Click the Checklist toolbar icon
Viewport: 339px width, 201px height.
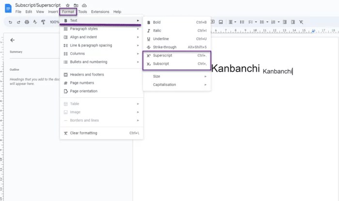pos(250,22)
